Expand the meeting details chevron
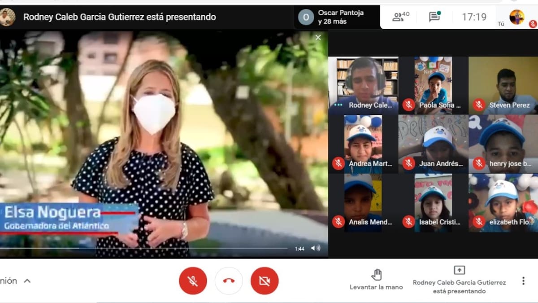Screen dimensions: 538x303 (27, 281)
